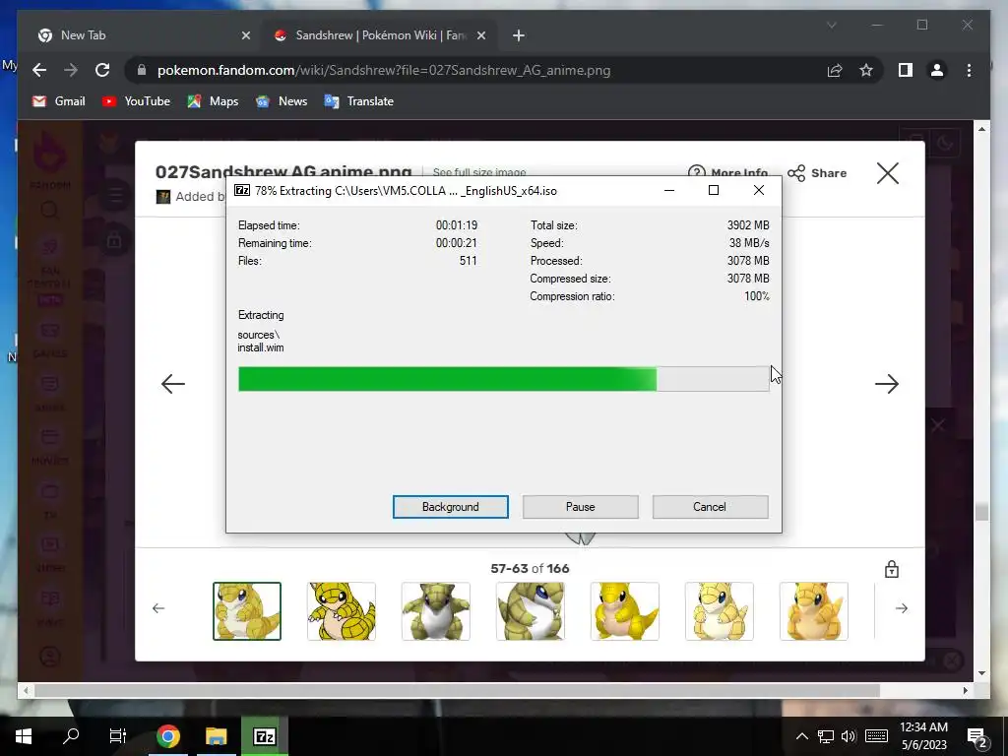Click scroll-up arrow of page scrollbar
This screenshot has width=1008, height=756.
981,129
